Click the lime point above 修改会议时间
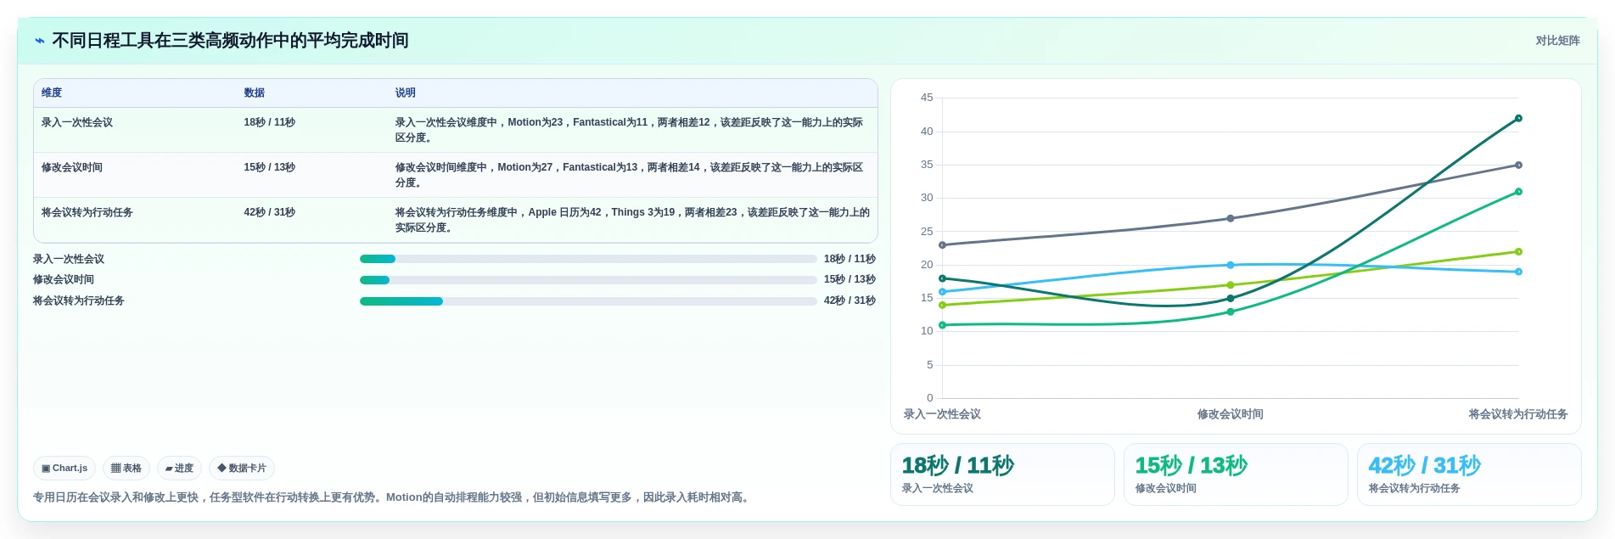 pyautogui.click(x=1231, y=285)
